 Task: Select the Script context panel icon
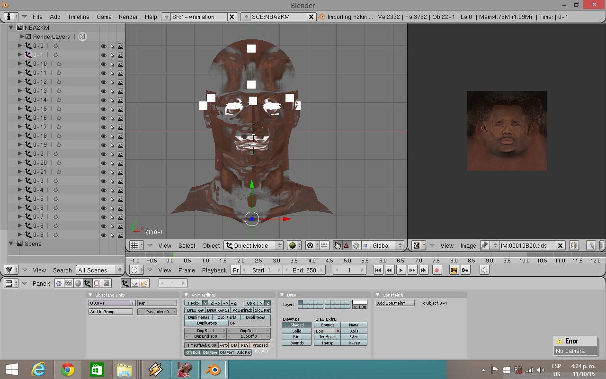pyautogui.click(x=69, y=283)
